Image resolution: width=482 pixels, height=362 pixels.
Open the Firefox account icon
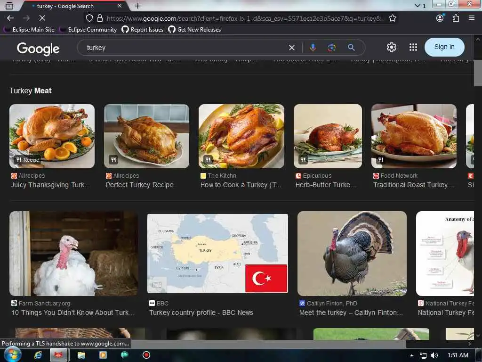[440, 18]
